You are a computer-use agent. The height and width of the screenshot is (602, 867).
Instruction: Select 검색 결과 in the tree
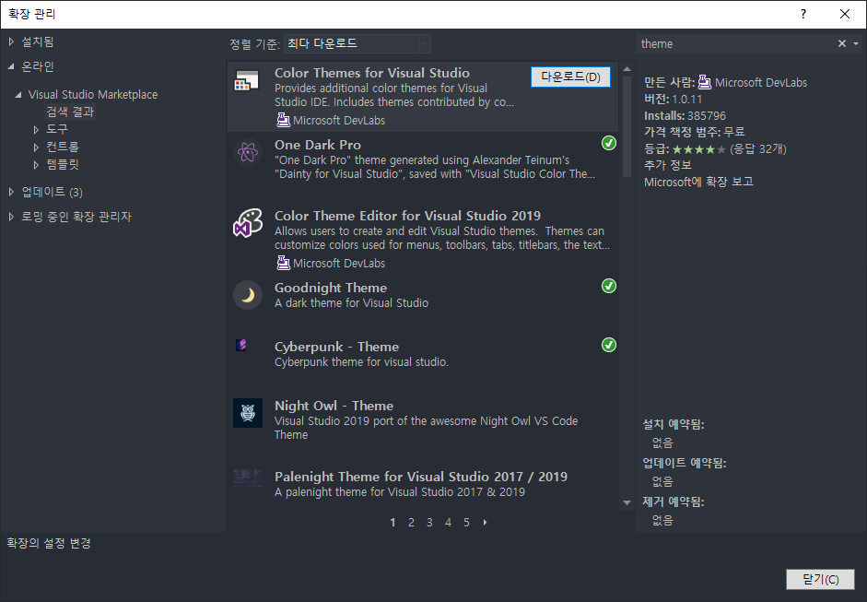(70, 112)
